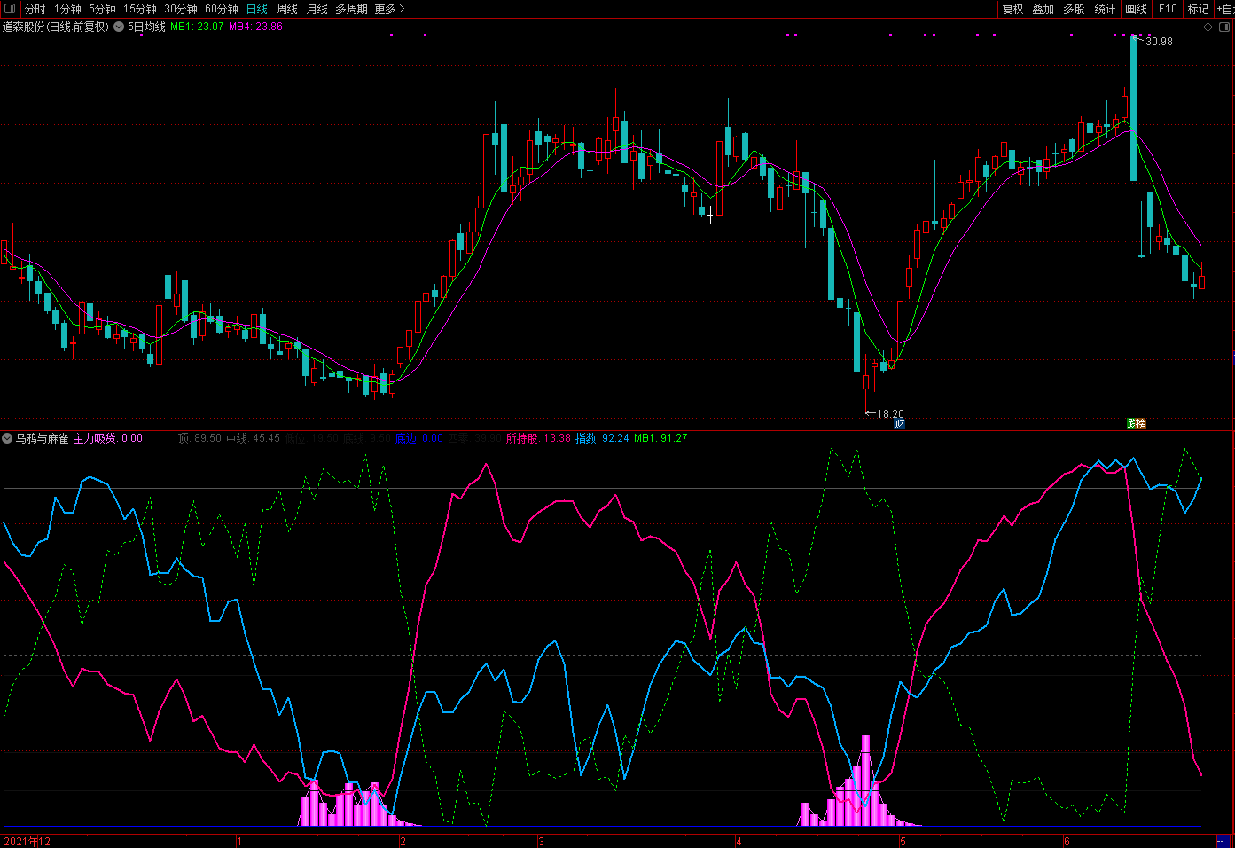Open the 标记 mark tool
The height and width of the screenshot is (848, 1235).
(1198, 9)
